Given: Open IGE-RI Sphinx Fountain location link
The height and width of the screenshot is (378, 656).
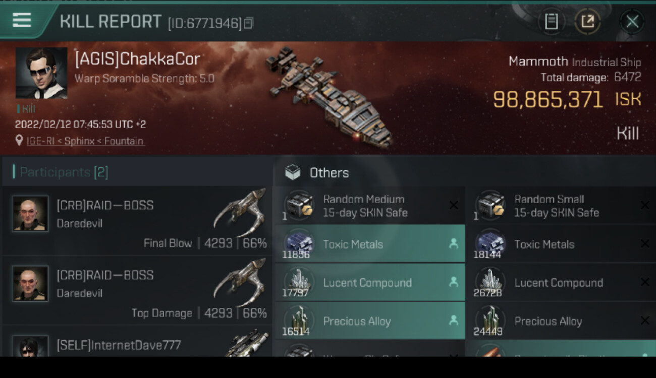Looking at the screenshot, I should click(x=85, y=141).
